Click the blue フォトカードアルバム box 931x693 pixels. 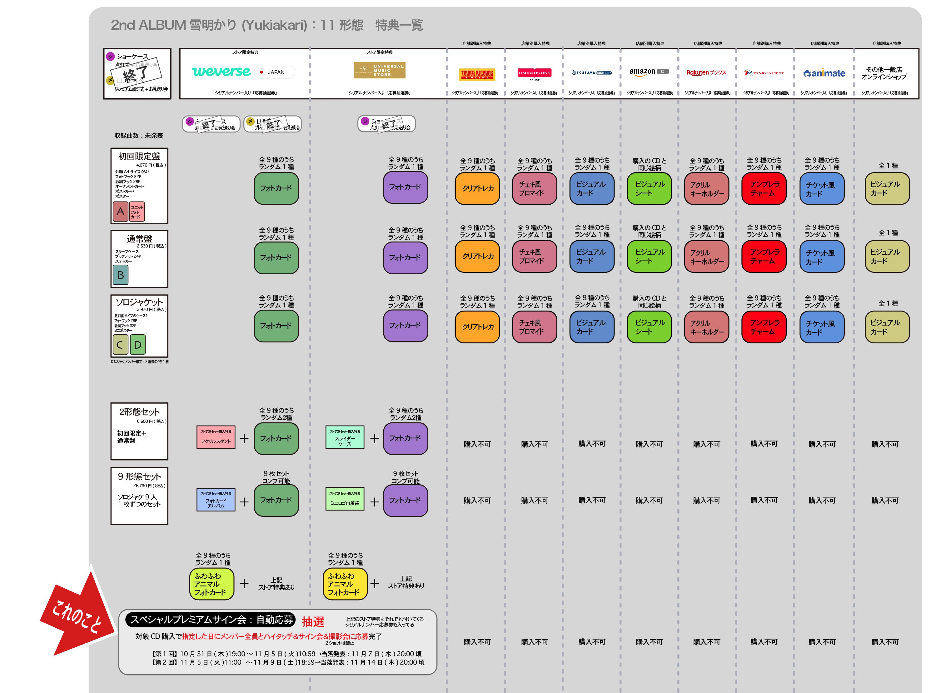point(216,500)
